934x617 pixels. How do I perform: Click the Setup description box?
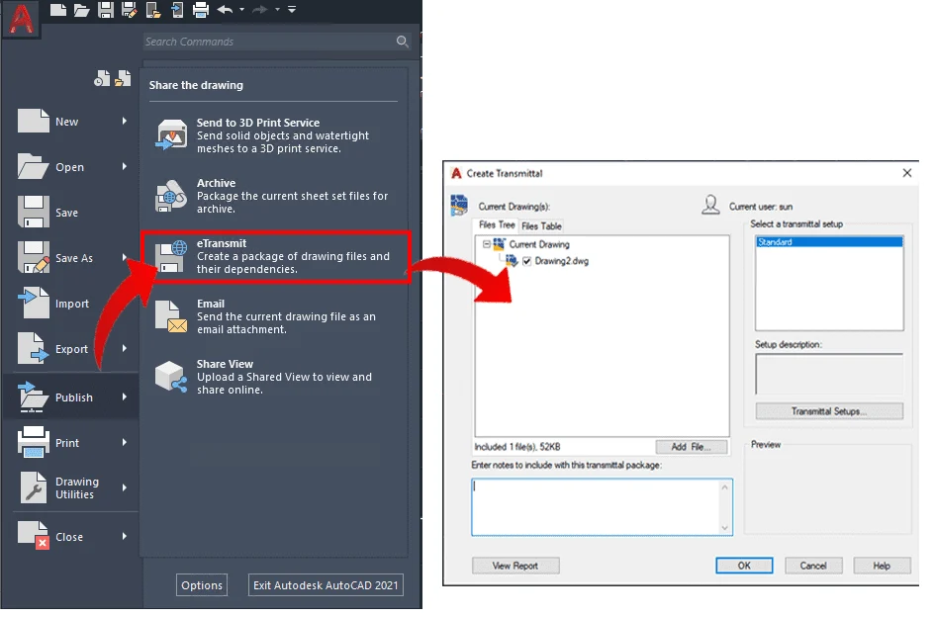pyautogui.click(x=829, y=374)
